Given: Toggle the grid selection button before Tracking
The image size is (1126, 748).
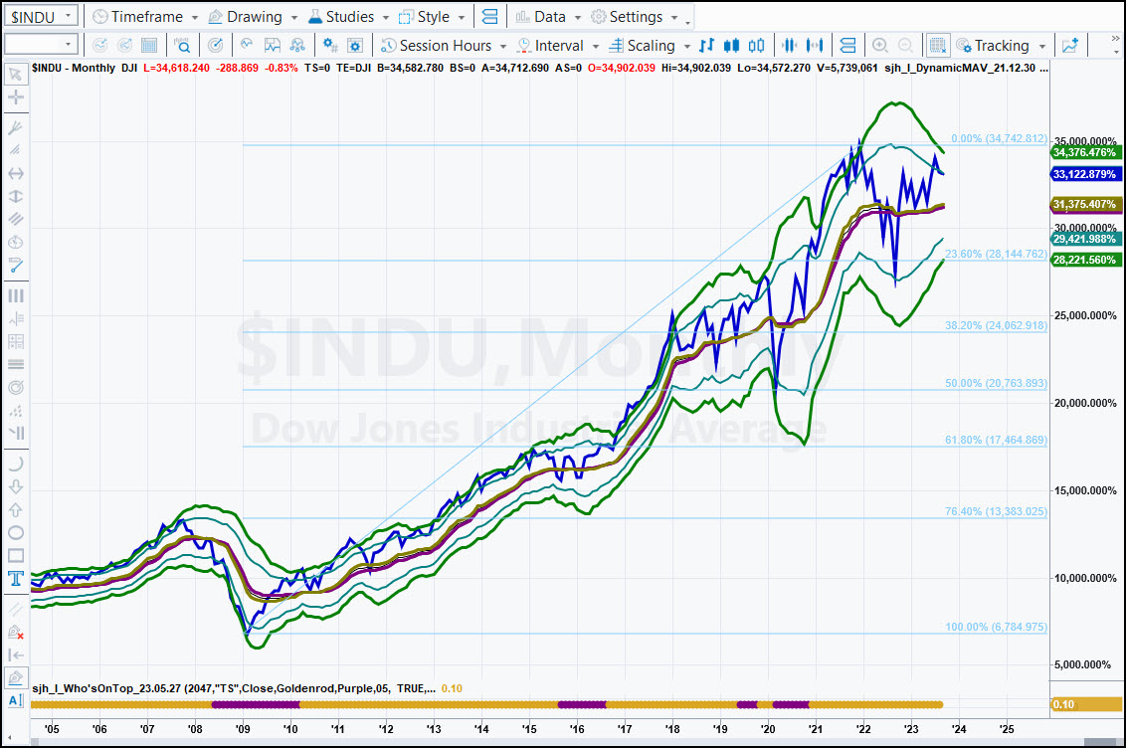Looking at the screenshot, I should click(937, 45).
